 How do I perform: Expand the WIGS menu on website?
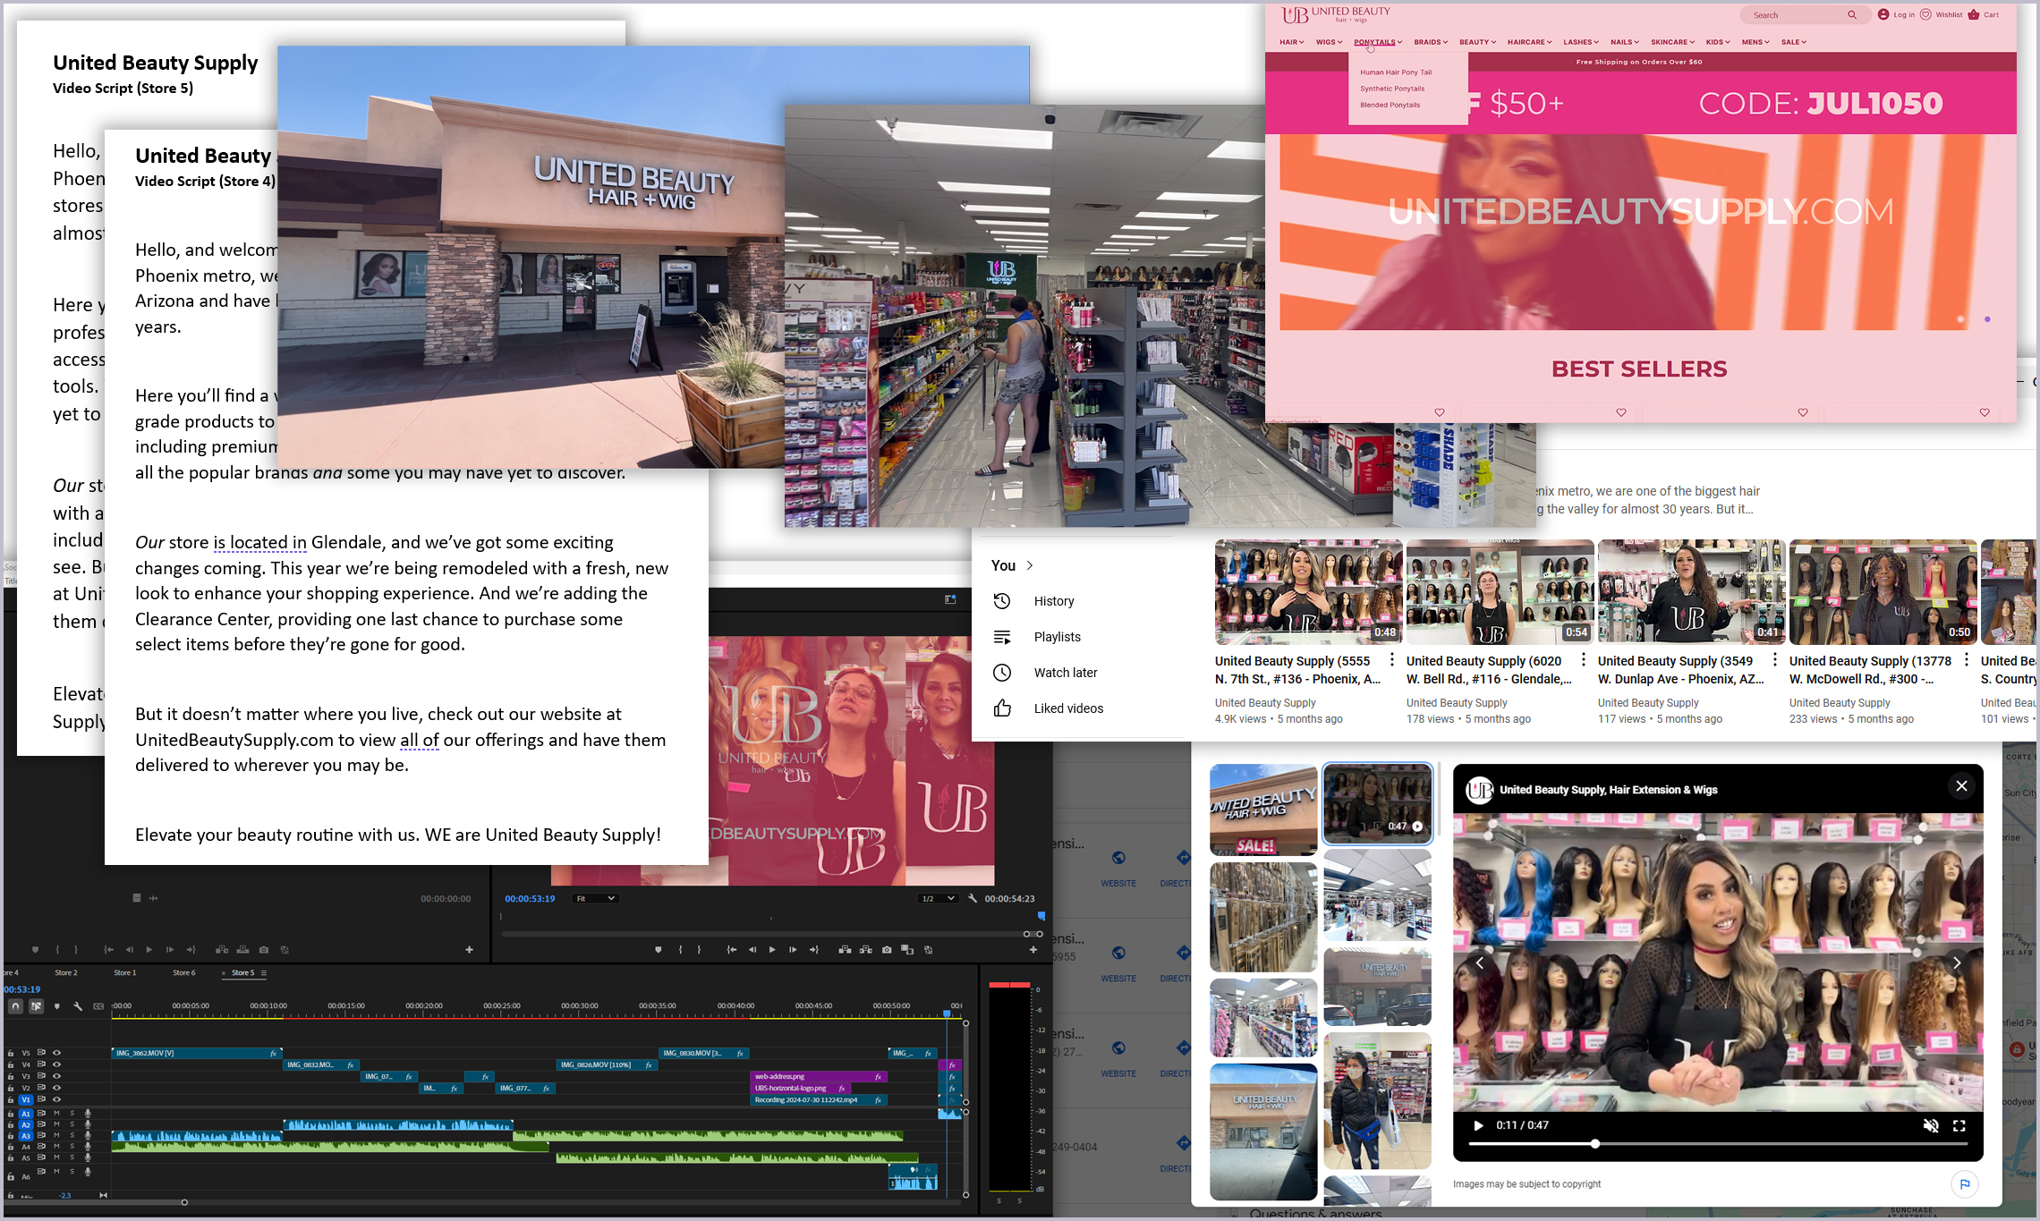tap(1329, 42)
